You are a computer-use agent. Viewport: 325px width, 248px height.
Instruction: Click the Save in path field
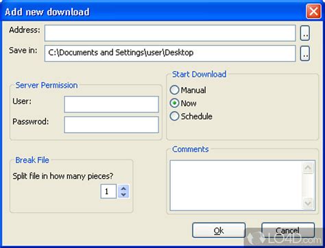click(170, 53)
